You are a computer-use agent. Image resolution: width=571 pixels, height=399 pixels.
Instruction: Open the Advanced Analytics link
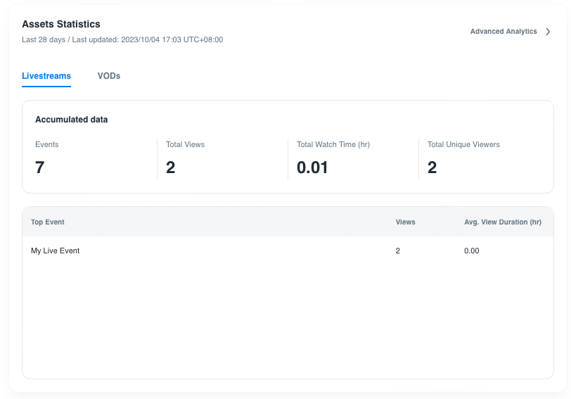pos(503,32)
